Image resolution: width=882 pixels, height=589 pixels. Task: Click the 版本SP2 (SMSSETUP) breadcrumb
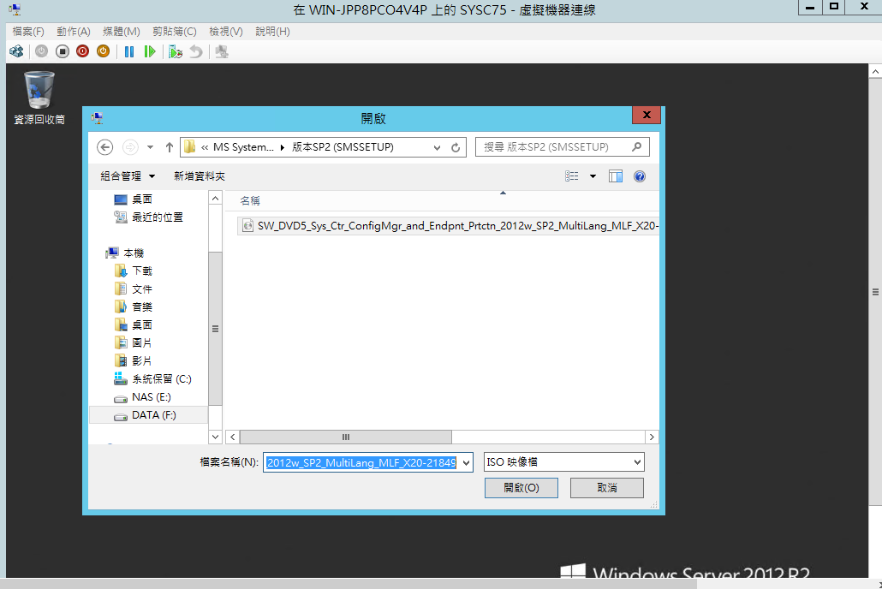coord(343,147)
